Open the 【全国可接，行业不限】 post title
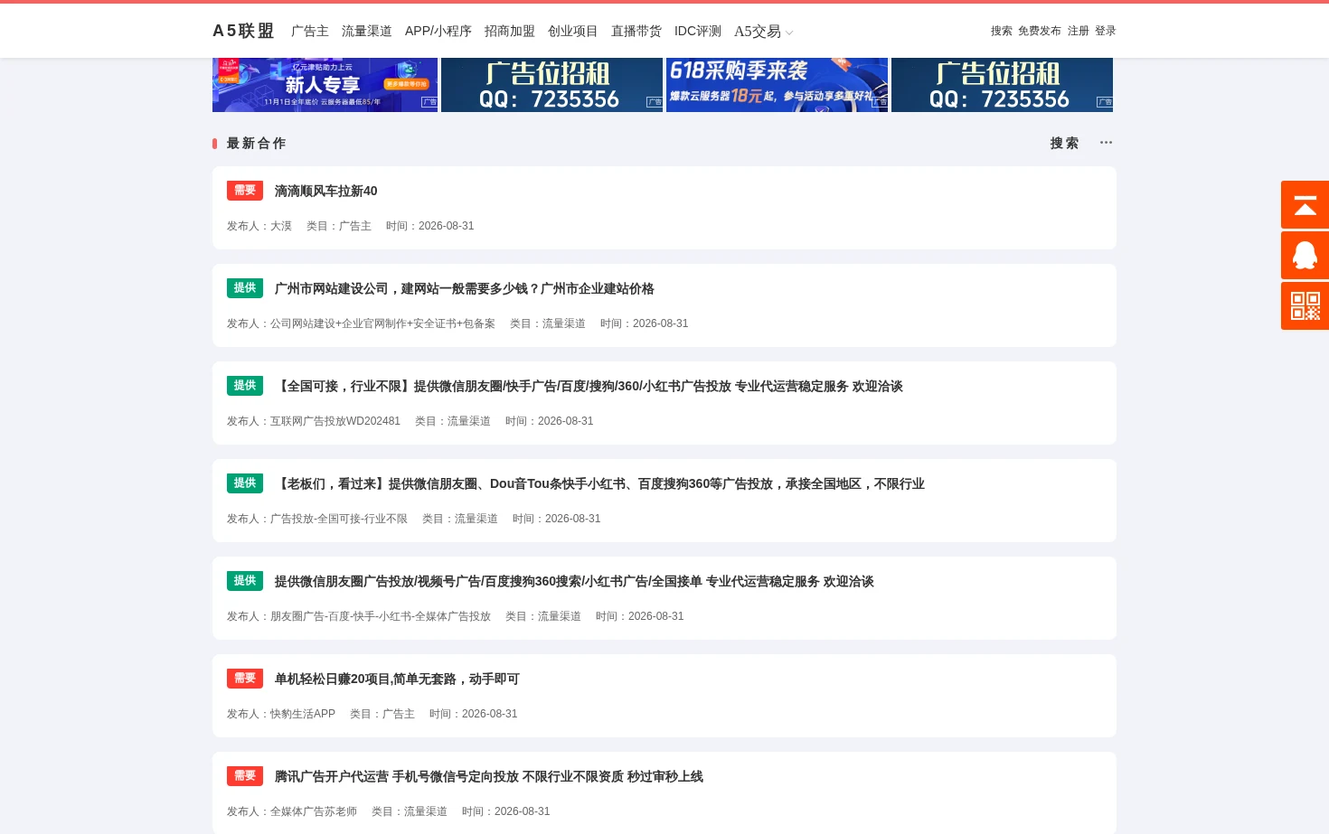The height and width of the screenshot is (834, 1329). pos(589,386)
